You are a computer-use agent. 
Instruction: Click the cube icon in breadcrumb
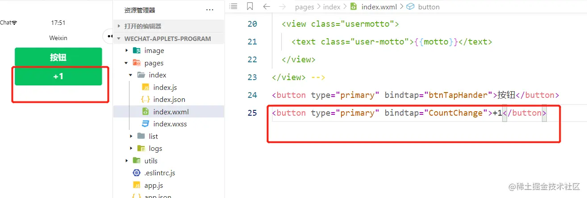tap(411, 7)
